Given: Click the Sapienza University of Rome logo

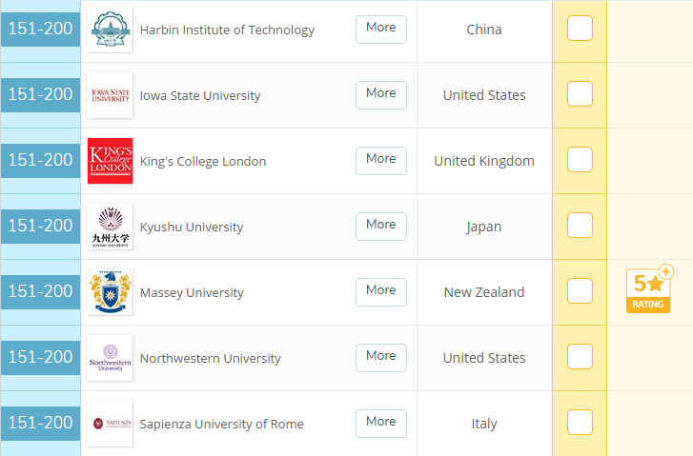Looking at the screenshot, I should point(110,424).
